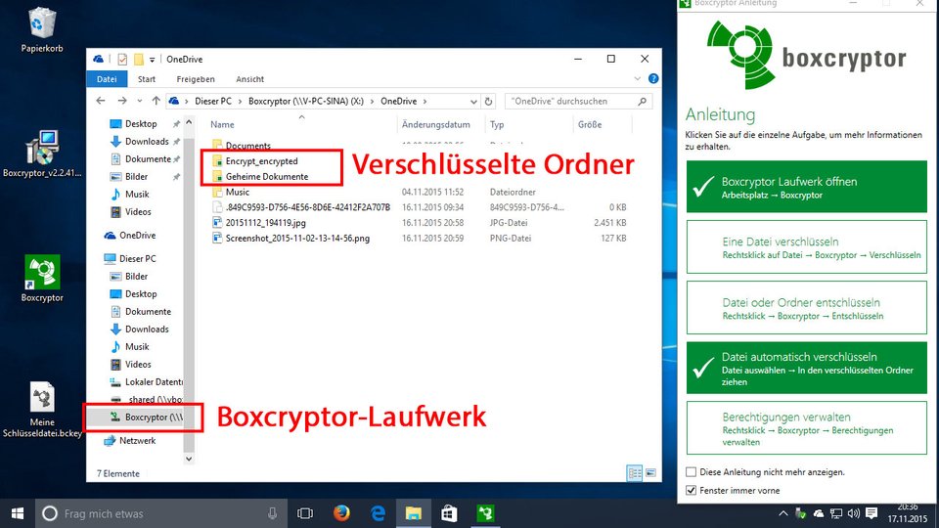Expand chevron after OneDrive in address path
The height and width of the screenshot is (528, 939).
click(425, 101)
